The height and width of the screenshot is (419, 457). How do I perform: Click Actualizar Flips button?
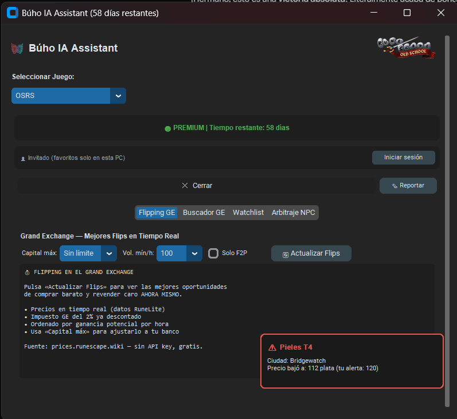[x=311, y=253]
